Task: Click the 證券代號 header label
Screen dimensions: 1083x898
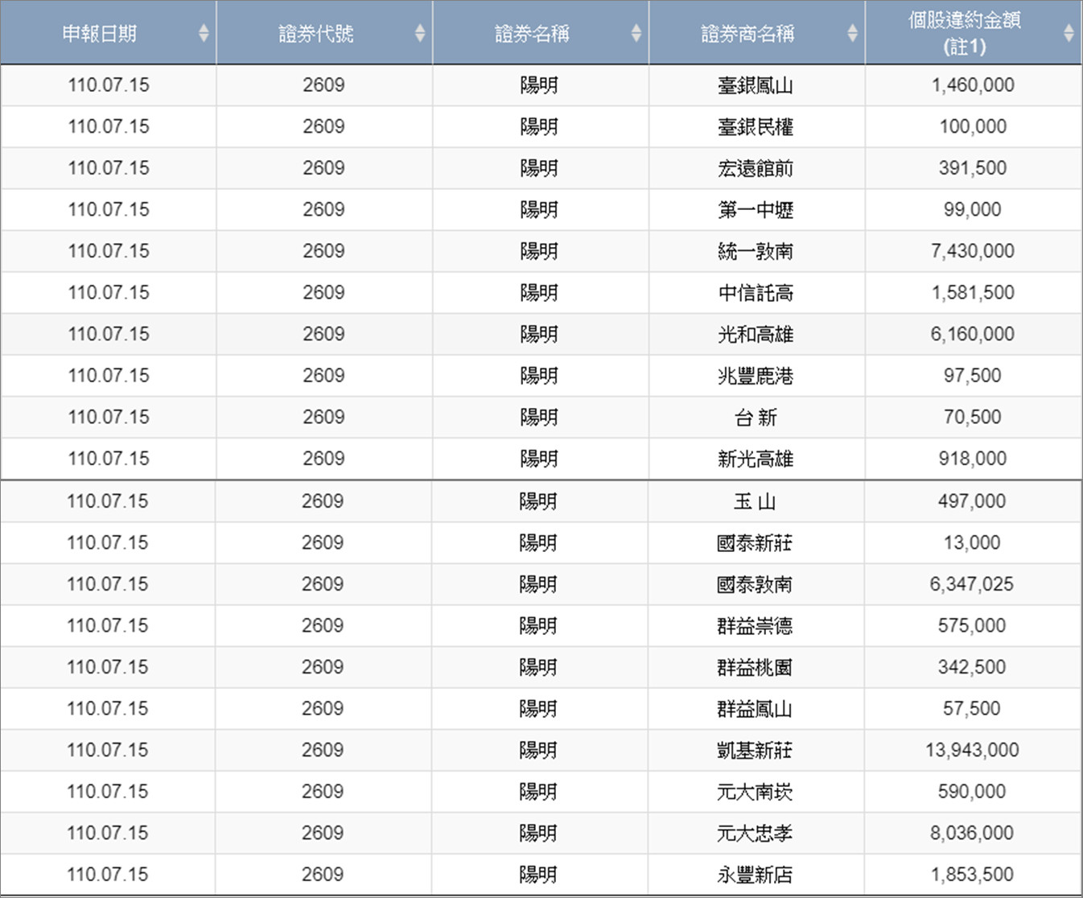Action: 316,34
